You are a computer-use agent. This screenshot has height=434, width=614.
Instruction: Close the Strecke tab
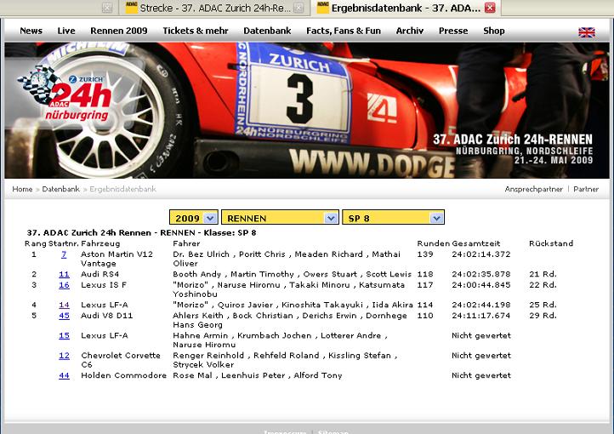pyautogui.click(x=298, y=8)
